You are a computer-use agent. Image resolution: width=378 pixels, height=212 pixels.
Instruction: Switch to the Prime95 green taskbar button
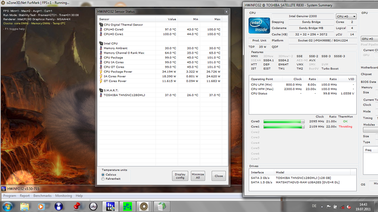(x=127, y=206)
